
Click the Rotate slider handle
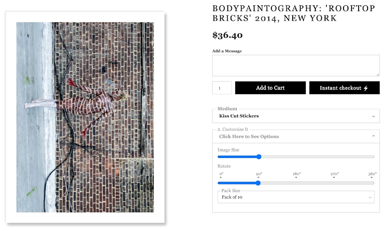pos(258,183)
